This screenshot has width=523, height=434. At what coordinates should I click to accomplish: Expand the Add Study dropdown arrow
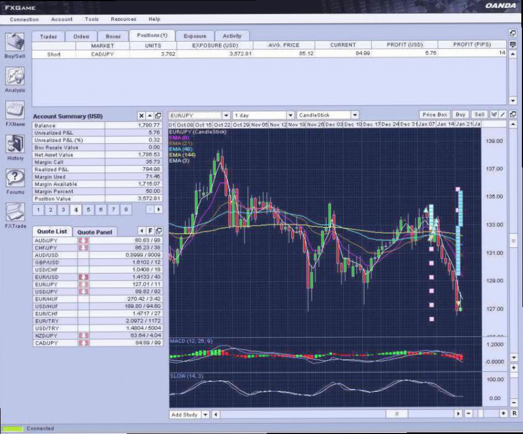tap(205, 415)
